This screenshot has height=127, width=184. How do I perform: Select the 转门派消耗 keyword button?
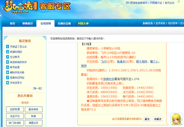(x=15, y=123)
